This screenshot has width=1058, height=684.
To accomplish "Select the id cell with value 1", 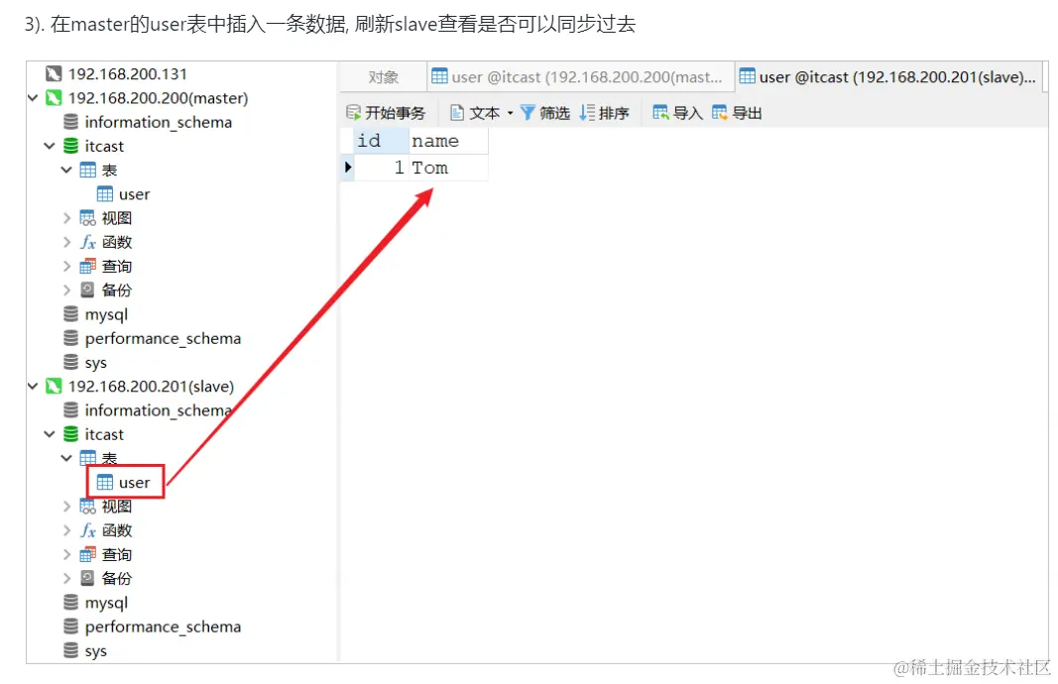I will (x=381, y=168).
